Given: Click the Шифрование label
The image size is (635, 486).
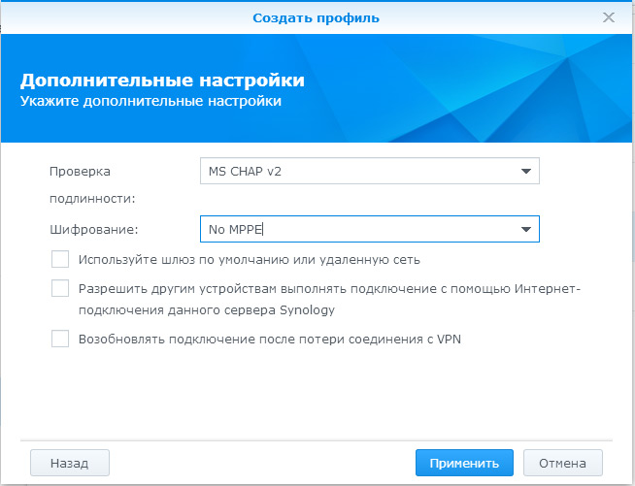Looking at the screenshot, I should [x=94, y=230].
